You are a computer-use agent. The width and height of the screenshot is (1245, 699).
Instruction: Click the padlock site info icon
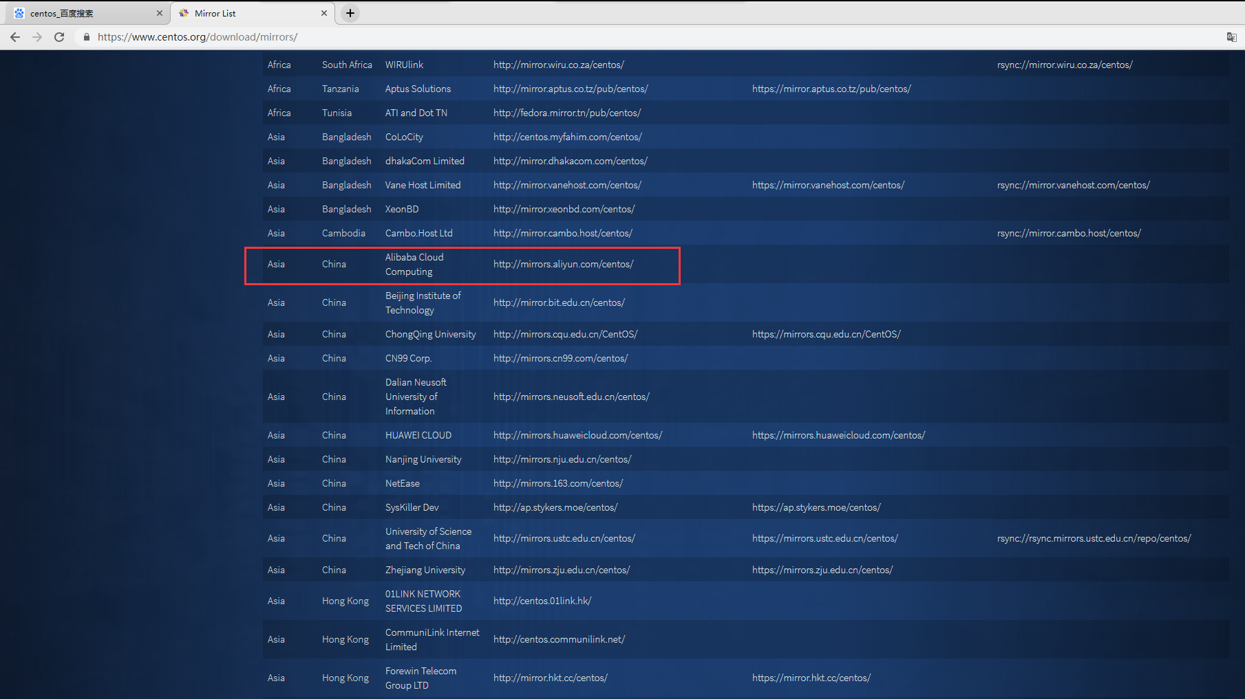(86, 37)
